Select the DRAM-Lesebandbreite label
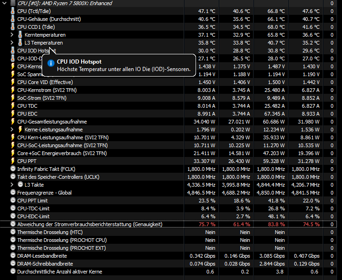 [x=42, y=256]
